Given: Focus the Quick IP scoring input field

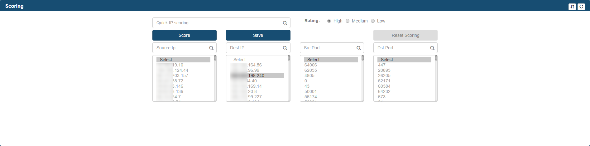Looking at the screenshot, I should click(217, 23).
